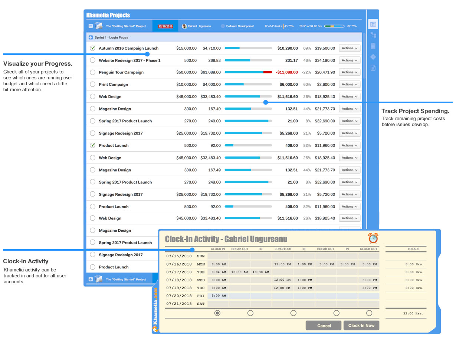456x343 pixels.
Task: Click the header hours progress bar beside 82.75%
Action: tap(334, 26)
